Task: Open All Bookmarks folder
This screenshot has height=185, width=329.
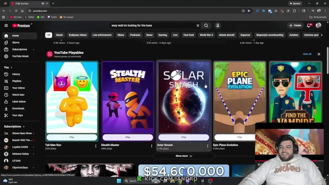Action: point(318,17)
